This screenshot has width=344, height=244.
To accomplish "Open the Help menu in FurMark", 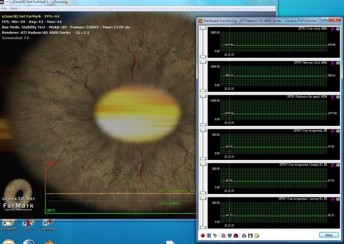I will [x=14, y=8].
